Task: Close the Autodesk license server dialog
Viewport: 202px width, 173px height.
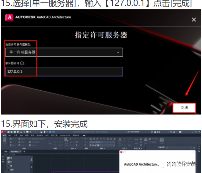Action: pyautogui.click(x=194, y=20)
